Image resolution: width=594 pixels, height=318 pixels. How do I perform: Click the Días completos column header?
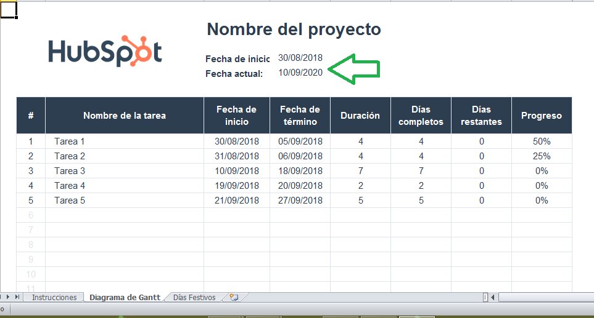tap(421, 116)
